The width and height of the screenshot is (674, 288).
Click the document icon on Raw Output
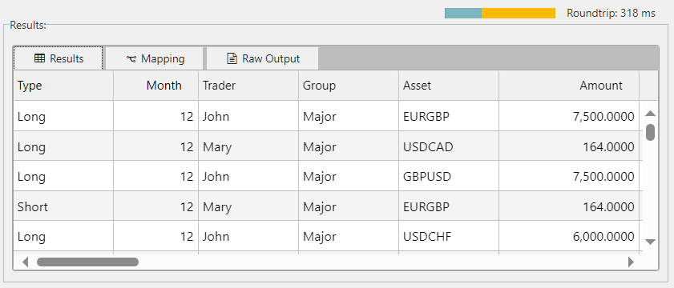(232, 58)
